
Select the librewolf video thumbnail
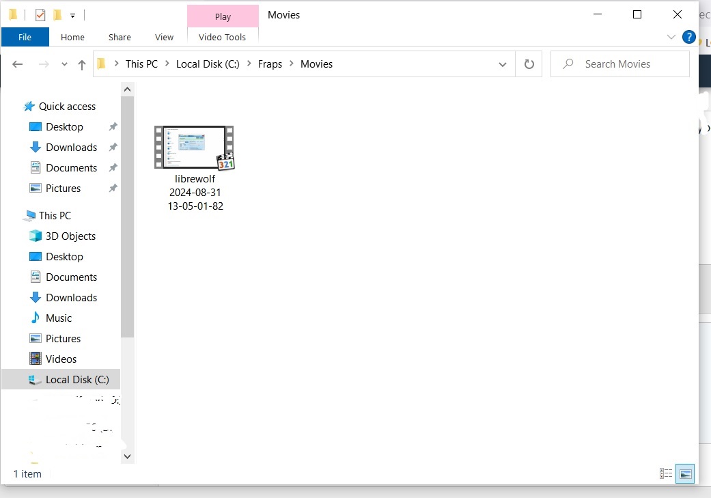pos(195,148)
